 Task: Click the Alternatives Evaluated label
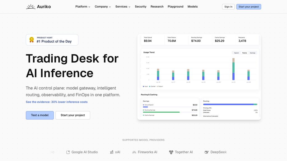[210, 116]
